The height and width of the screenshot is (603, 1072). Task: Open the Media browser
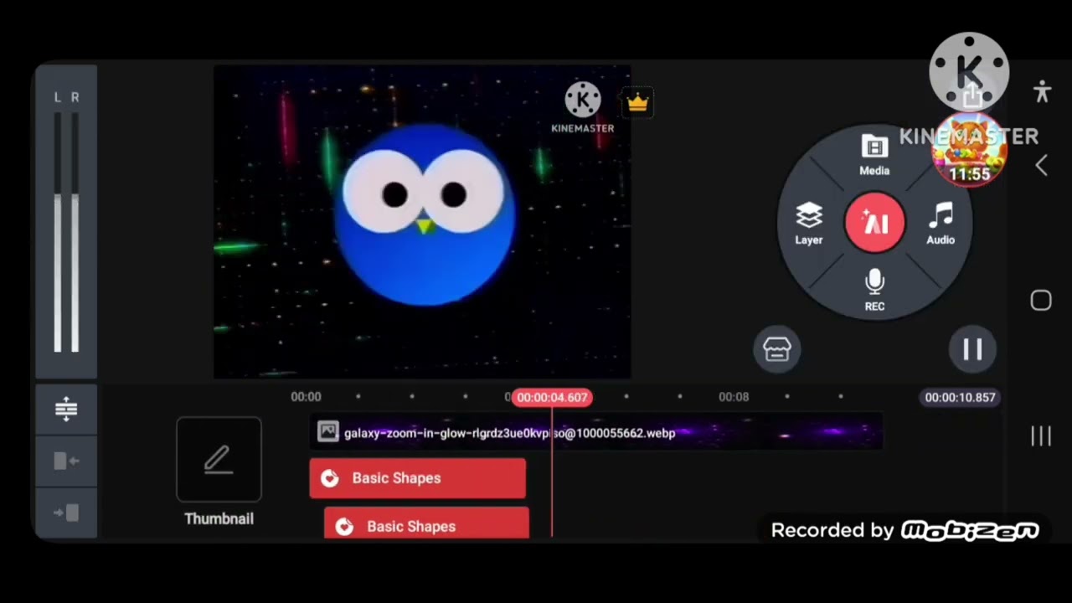874,157
